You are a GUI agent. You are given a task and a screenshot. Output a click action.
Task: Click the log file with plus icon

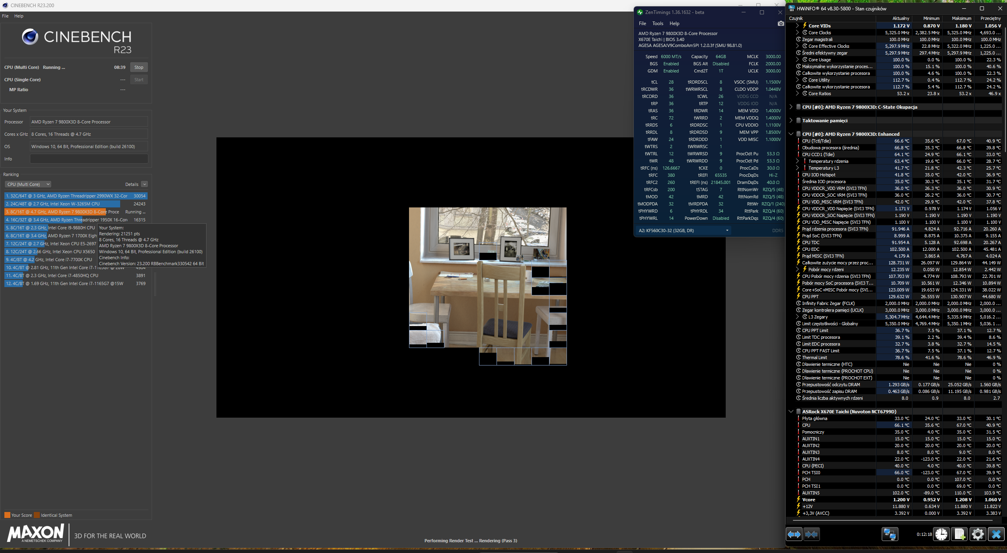959,534
